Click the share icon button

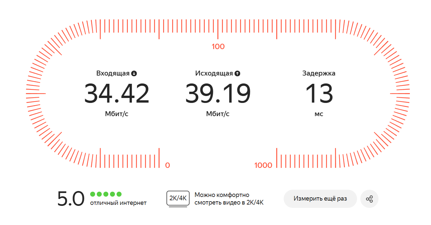click(x=369, y=199)
